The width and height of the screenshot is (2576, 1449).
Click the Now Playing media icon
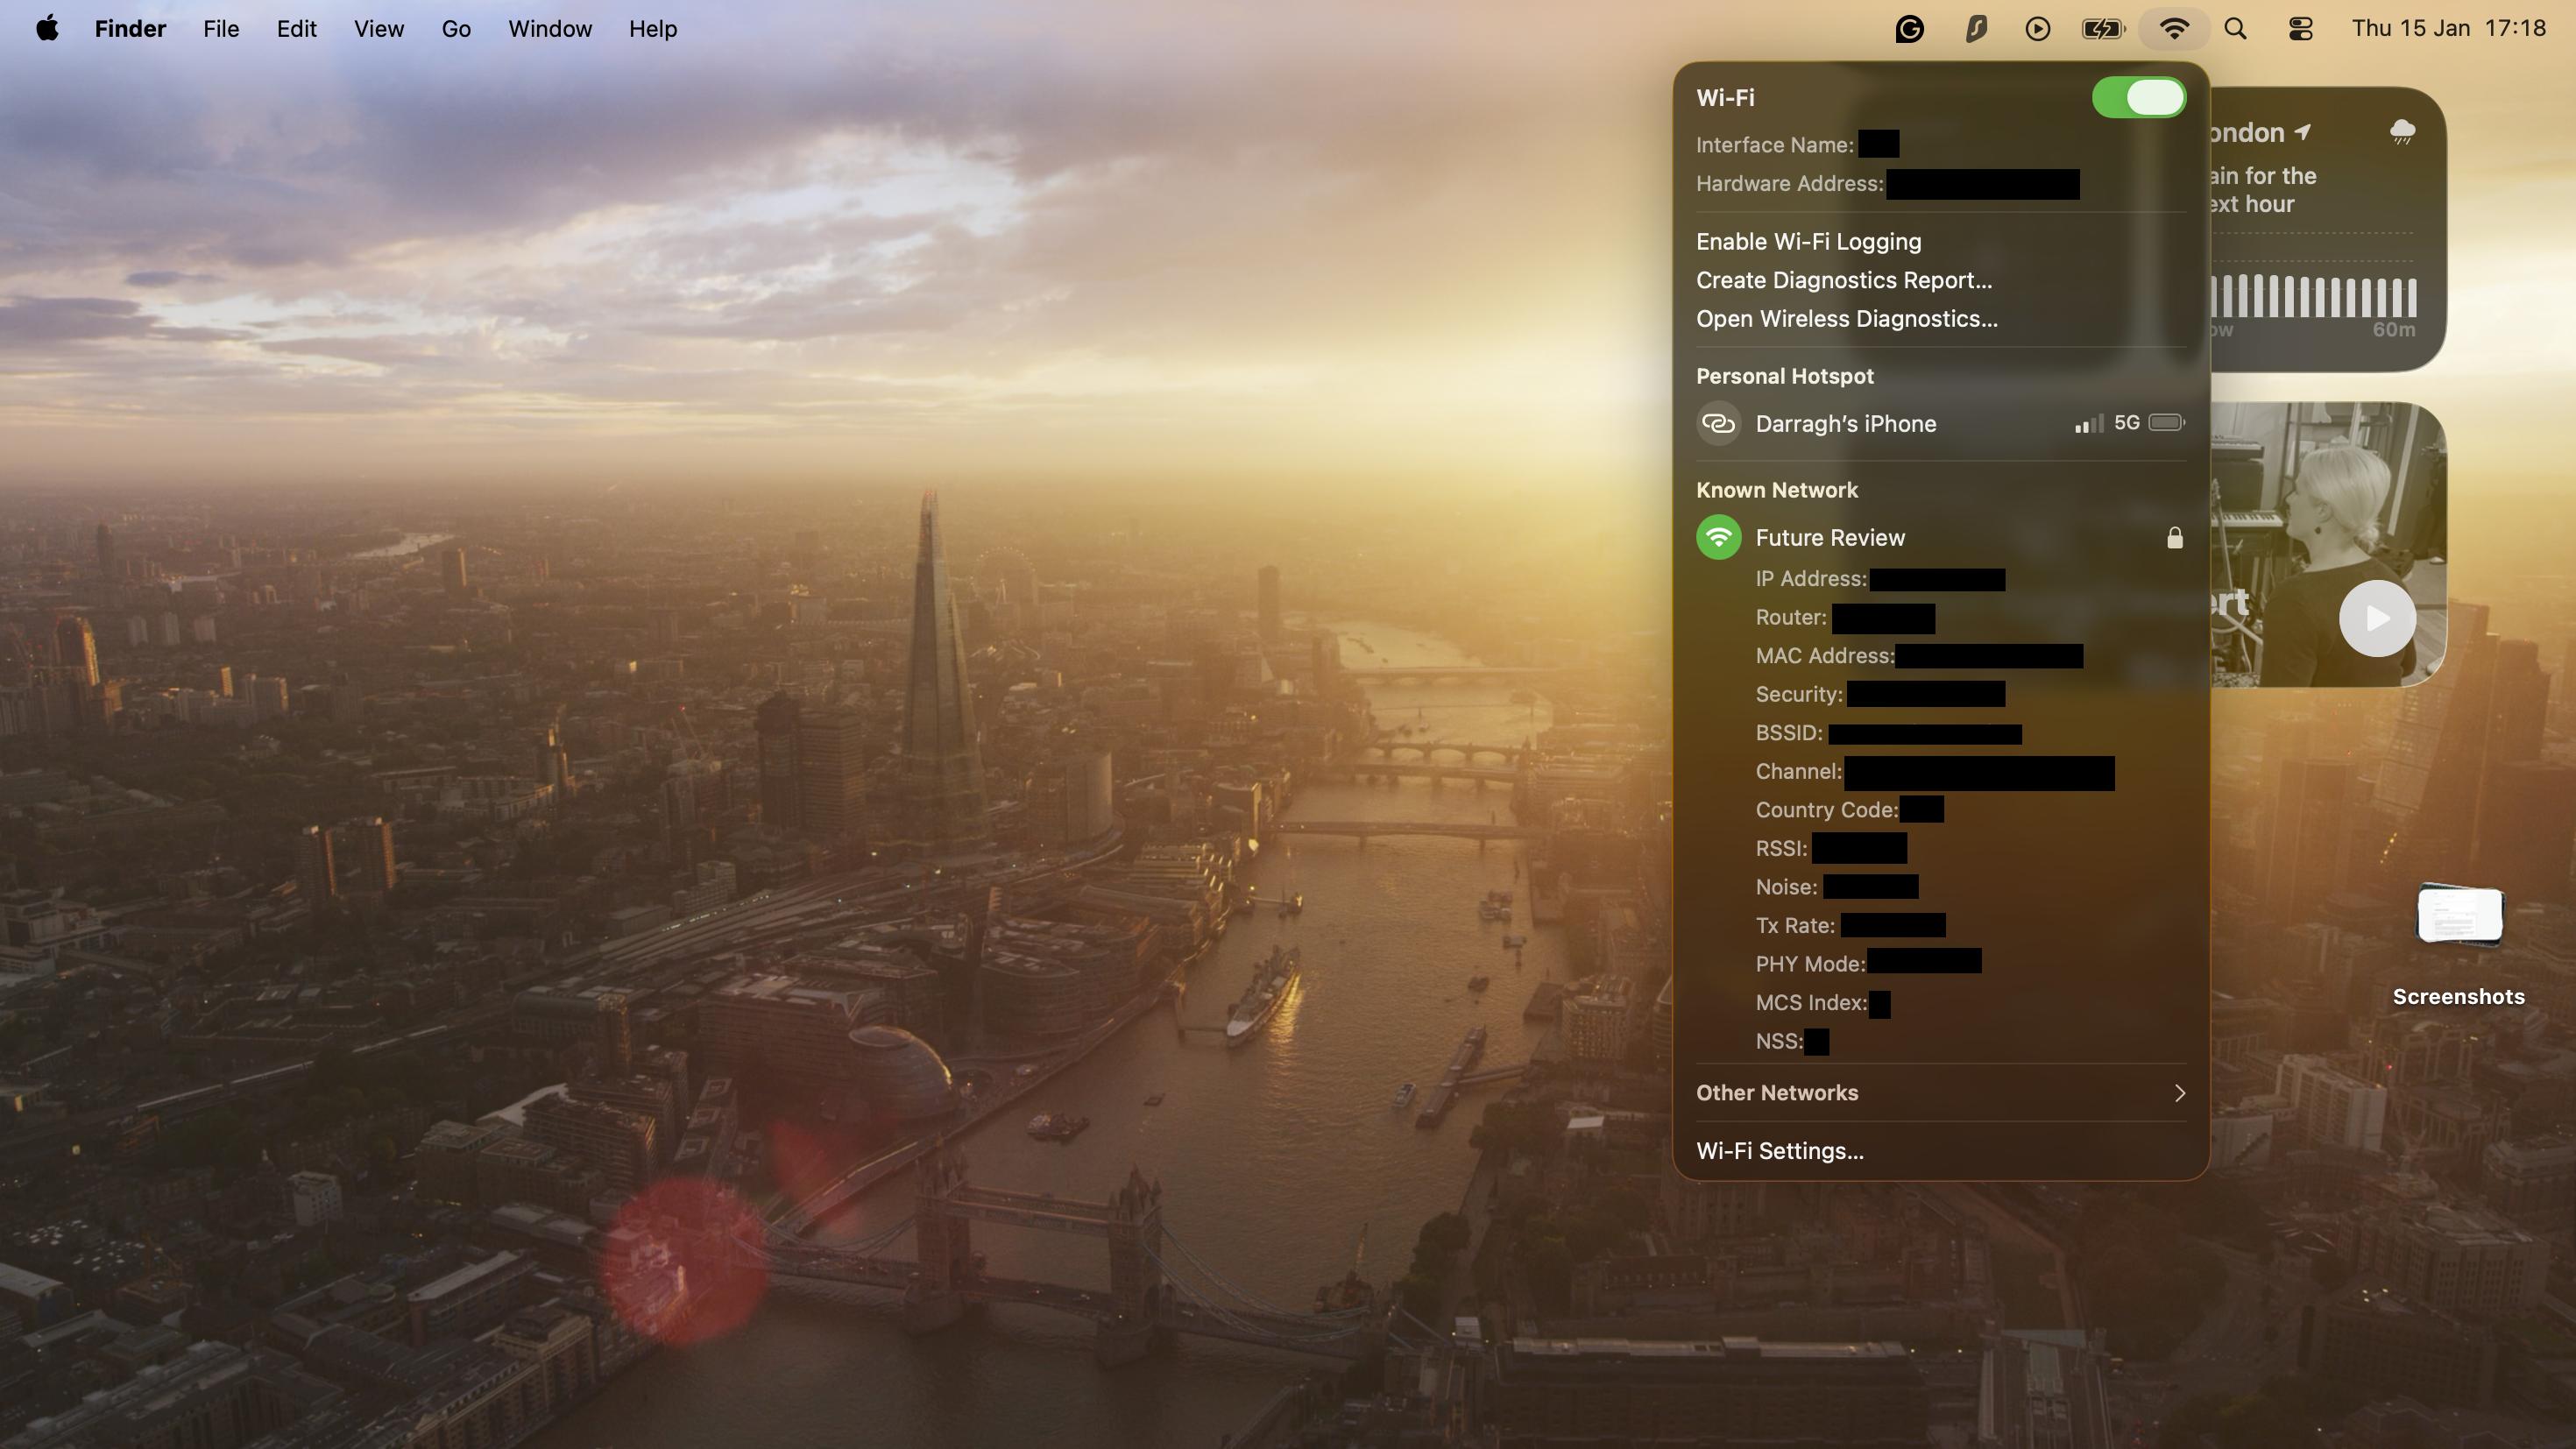pos(2038,28)
